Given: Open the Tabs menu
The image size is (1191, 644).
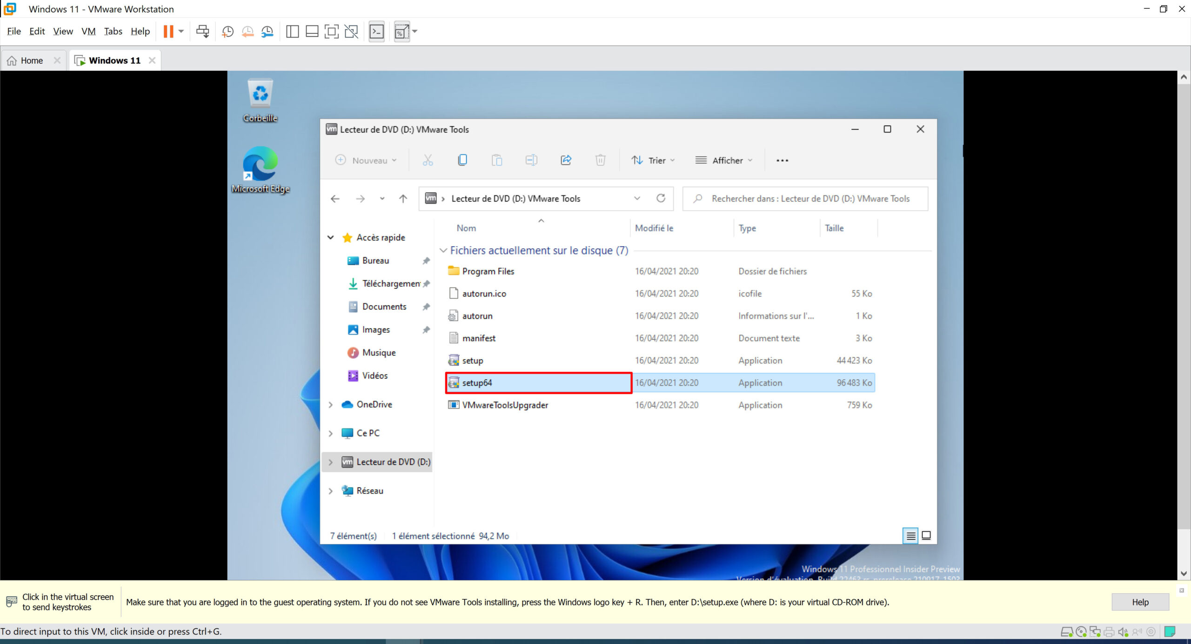Looking at the screenshot, I should (113, 31).
